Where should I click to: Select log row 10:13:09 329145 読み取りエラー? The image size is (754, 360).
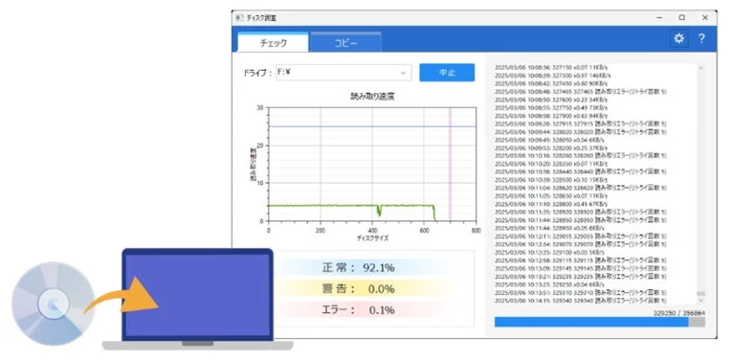pos(581,268)
